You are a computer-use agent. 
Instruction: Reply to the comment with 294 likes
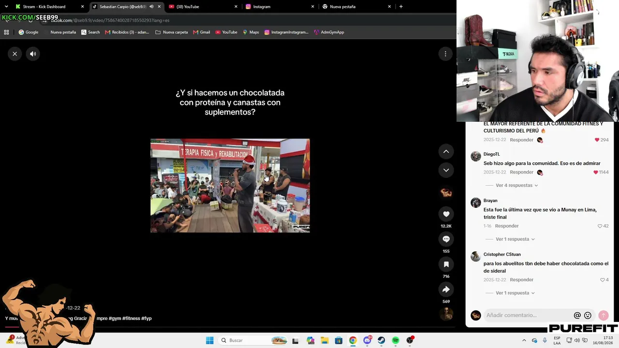(x=521, y=140)
